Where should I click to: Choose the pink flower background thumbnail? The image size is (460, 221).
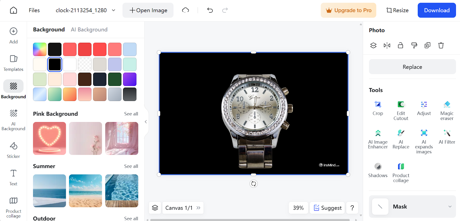coord(85,138)
